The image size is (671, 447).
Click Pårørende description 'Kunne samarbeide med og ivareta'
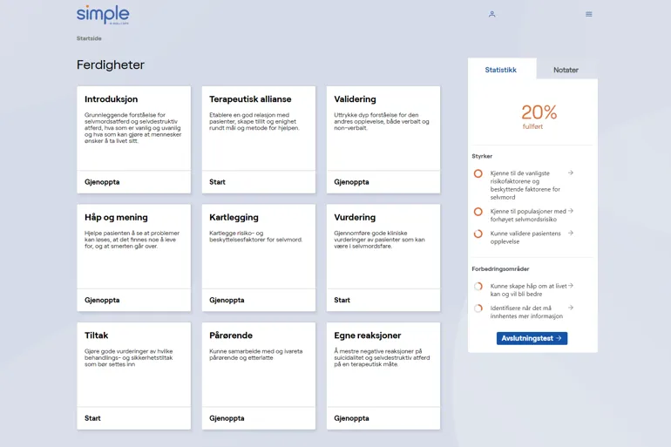tap(256, 354)
